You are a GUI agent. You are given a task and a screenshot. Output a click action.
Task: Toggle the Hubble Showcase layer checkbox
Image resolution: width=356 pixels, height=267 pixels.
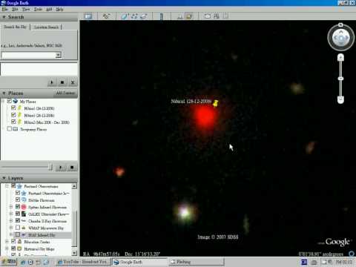[18, 200]
